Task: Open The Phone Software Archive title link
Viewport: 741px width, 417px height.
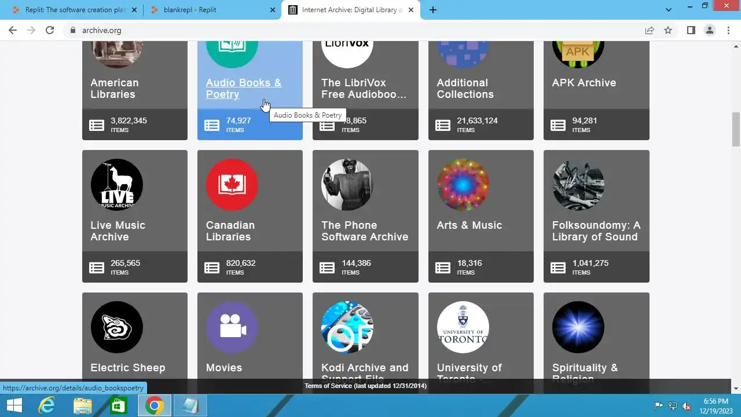Action: point(365,231)
